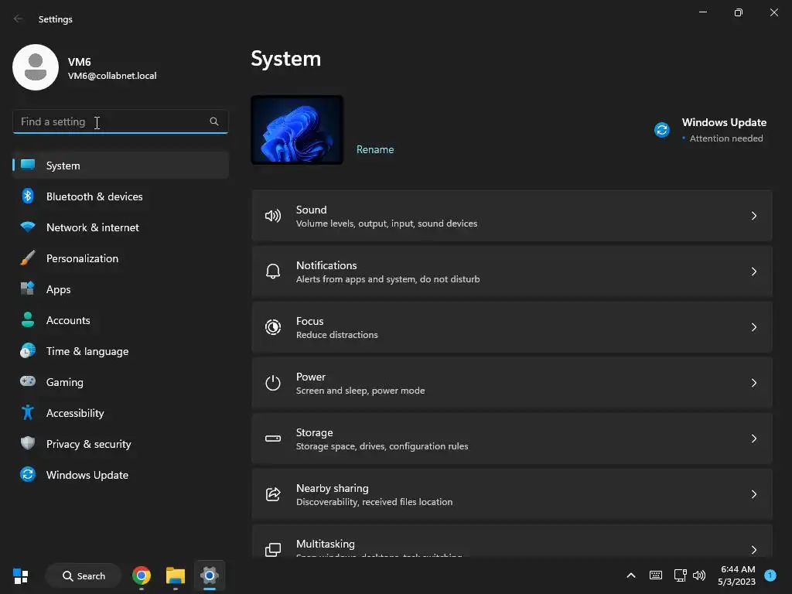Expand Multitasking settings chevron

pos(753,550)
